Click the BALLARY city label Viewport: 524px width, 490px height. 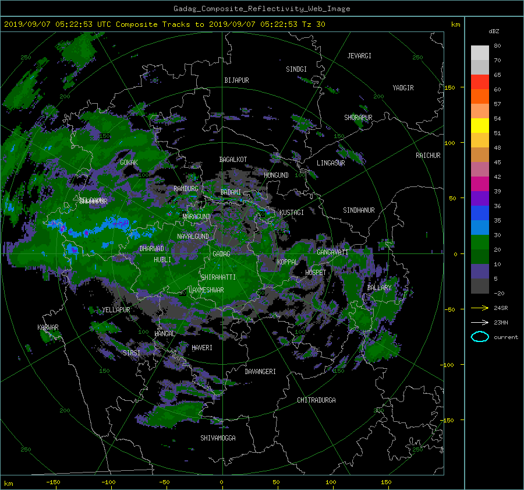coord(379,288)
